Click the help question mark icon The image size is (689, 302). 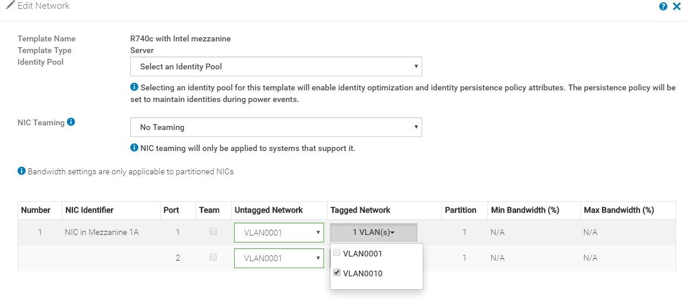click(663, 6)
